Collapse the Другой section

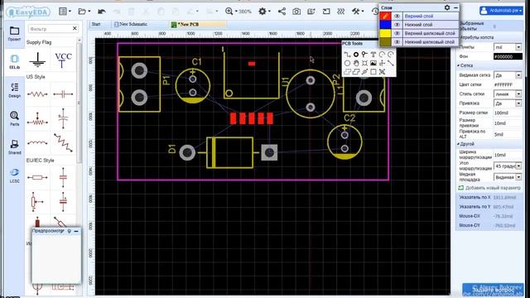466,144
